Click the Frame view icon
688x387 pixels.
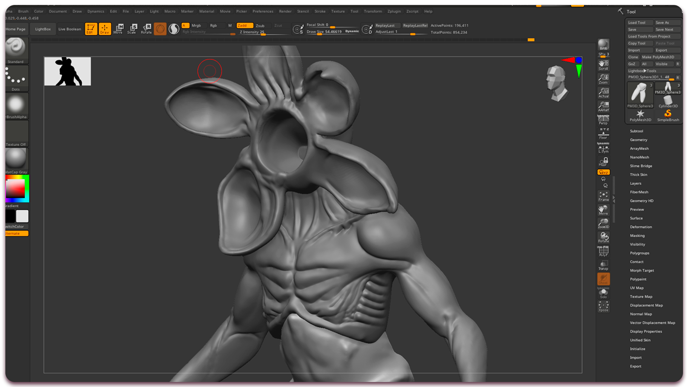(x=603, y=196)
